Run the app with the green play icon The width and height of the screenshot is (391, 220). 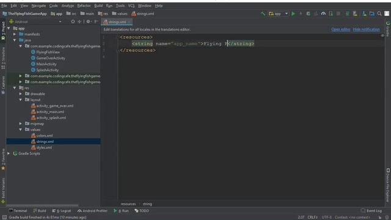pyautogui.click(x=293, y=13)
